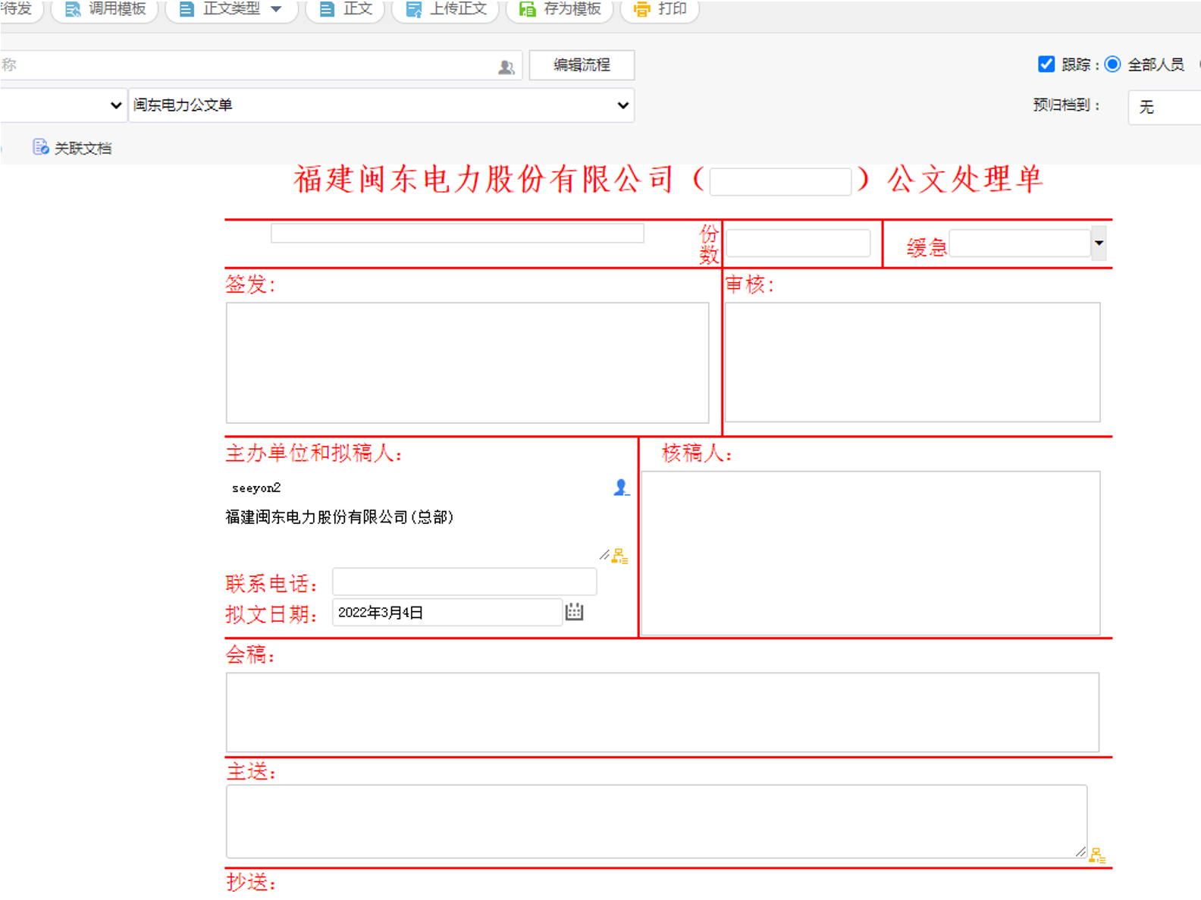Click the org-chart icon beside 主办单位
The height and width of the screenshot is (900, 1201).
619,557
